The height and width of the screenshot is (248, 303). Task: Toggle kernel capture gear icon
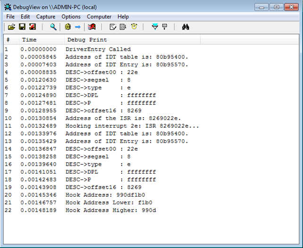(68, 27)
